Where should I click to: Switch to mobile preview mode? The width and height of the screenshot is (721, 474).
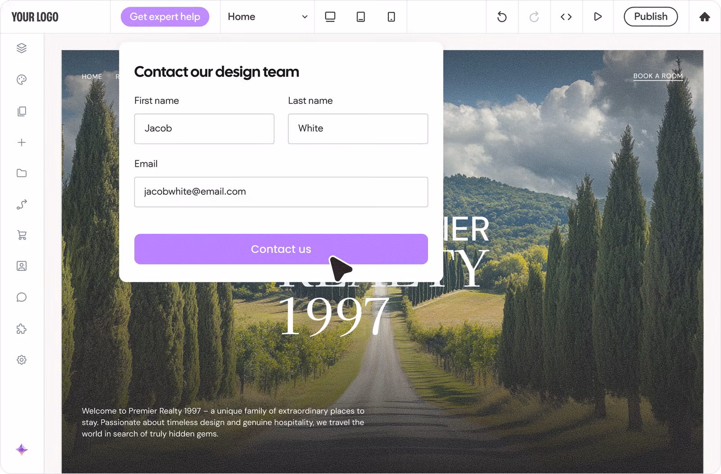[391, 17]
